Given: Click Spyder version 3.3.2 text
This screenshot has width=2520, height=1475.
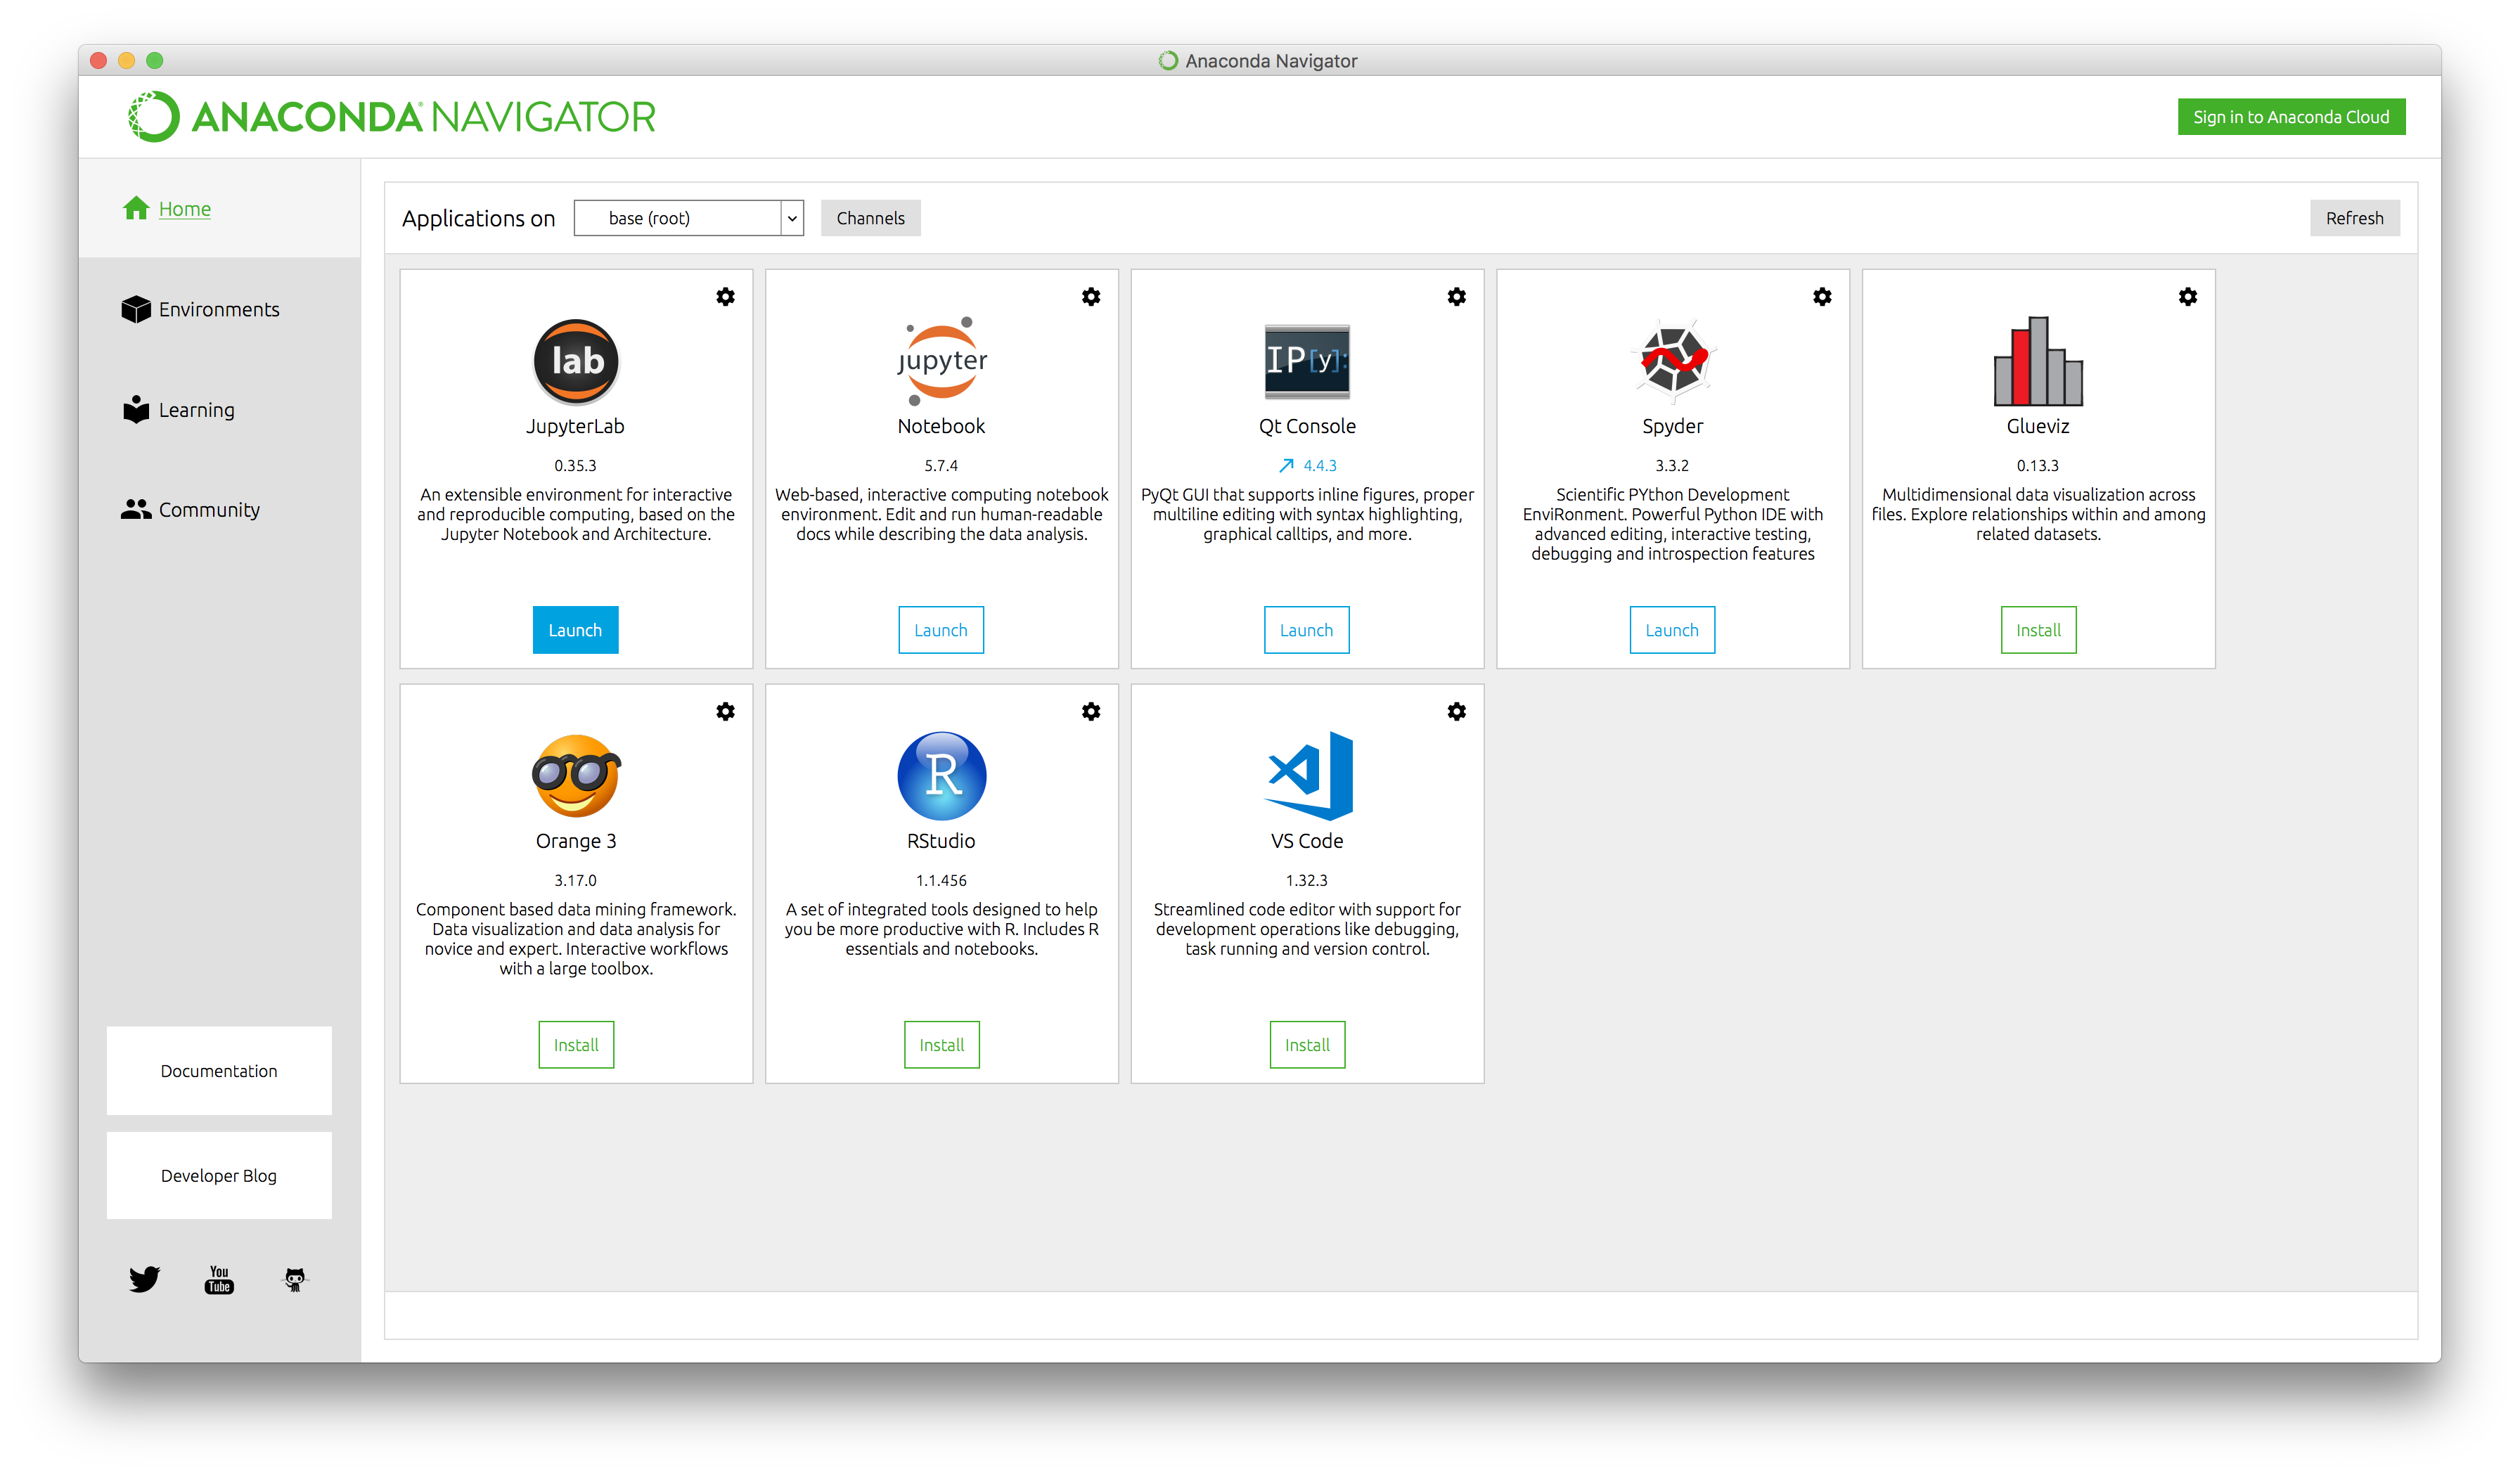Looking at the screenshot, I should tap(1672, 466).
